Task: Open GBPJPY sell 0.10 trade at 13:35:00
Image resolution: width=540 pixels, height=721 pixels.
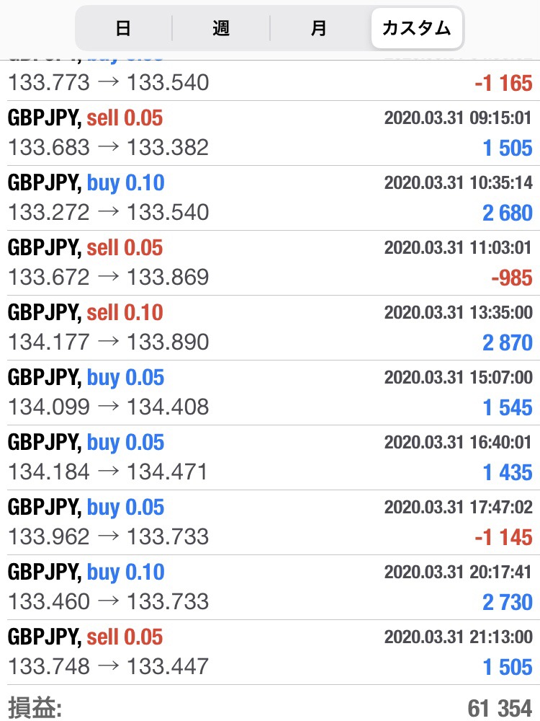Action: point(270,328)
